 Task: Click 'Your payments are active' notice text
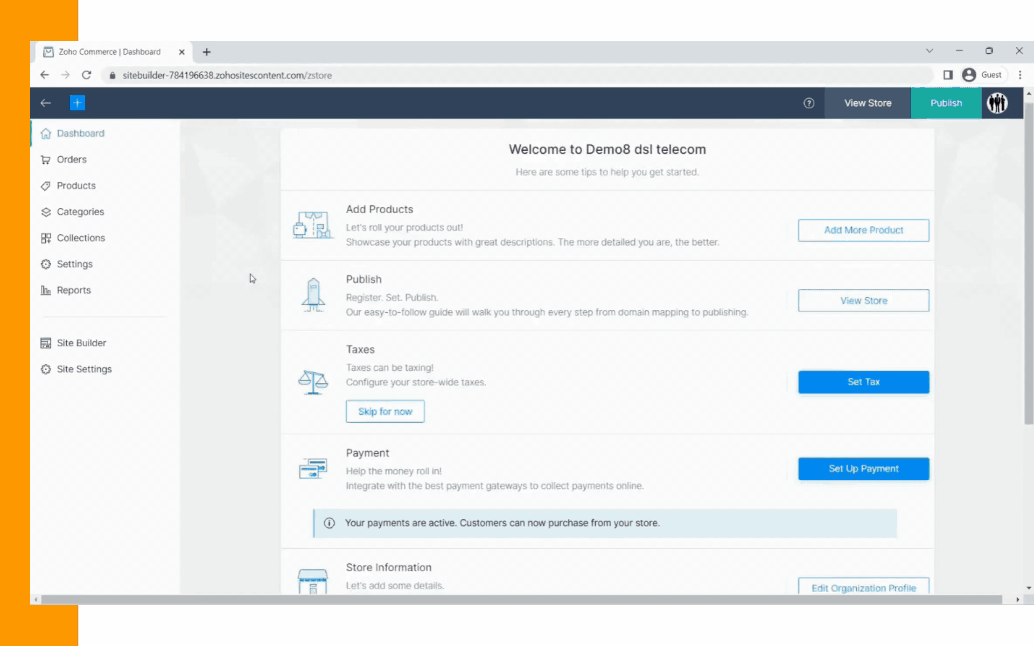pos(502,523)
